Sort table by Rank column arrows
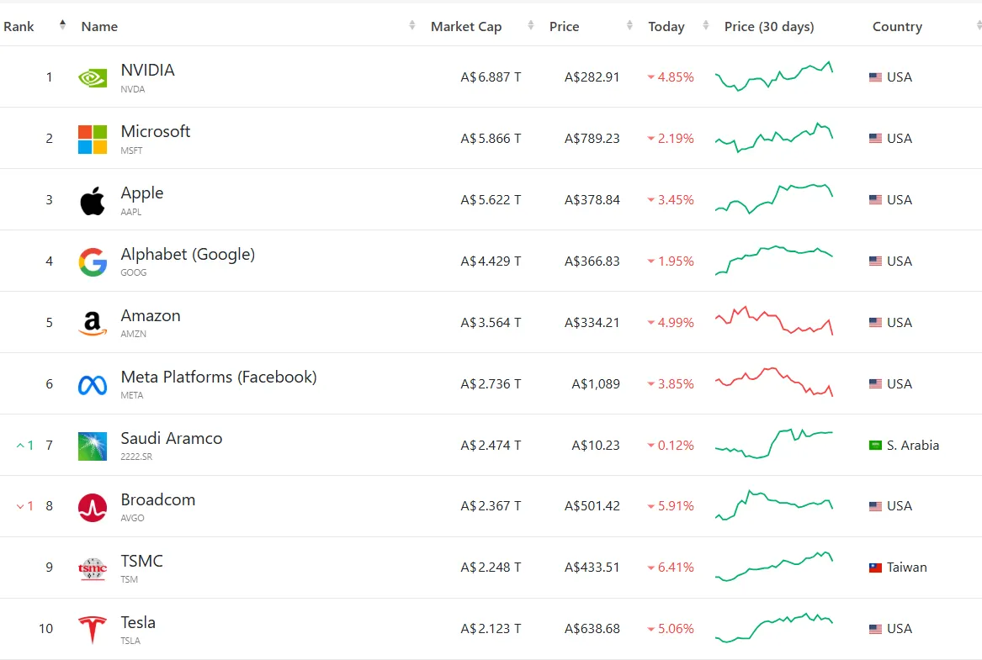Screen dimensions: 982x660 tap(62, 25)
